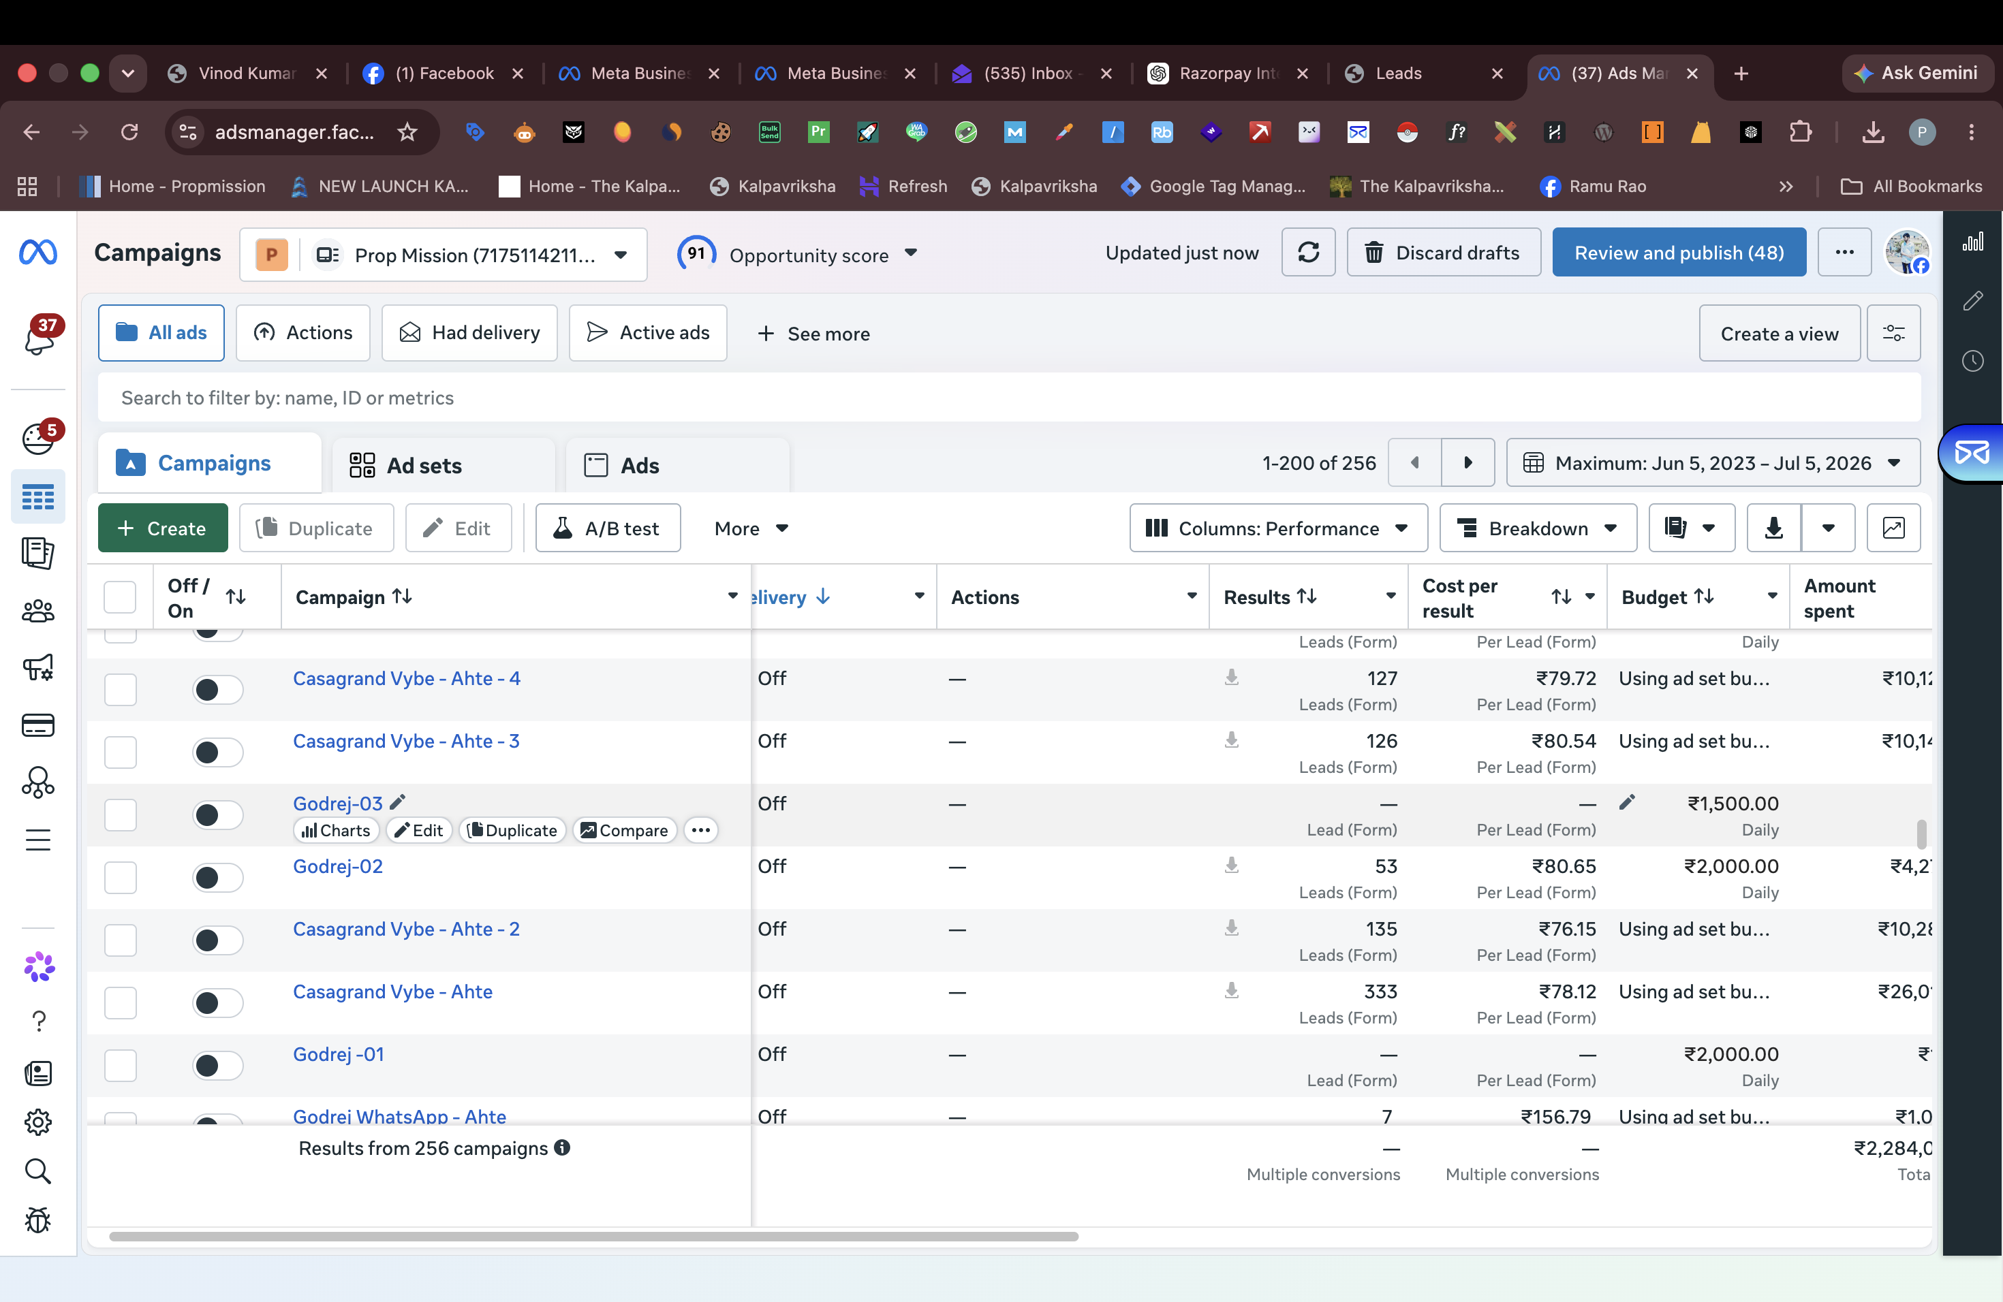2003x1302 pixels.
Task: Switch to the Ads tab
Action: click(x=677, y=465)
